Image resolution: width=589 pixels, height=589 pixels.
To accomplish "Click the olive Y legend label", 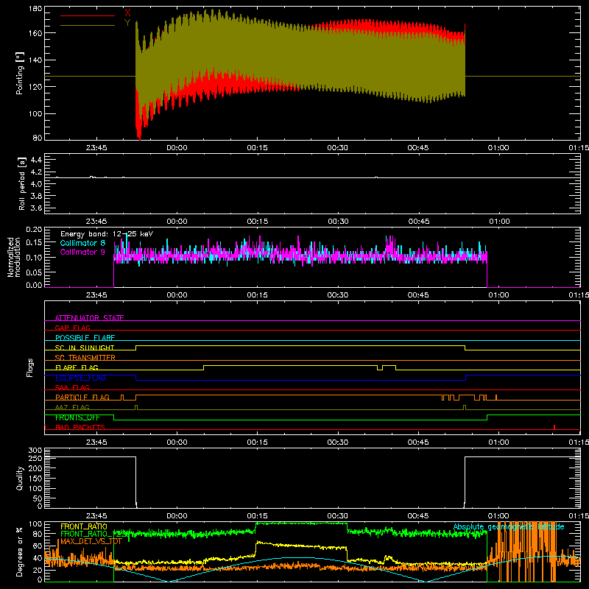I will click(127, 23).
